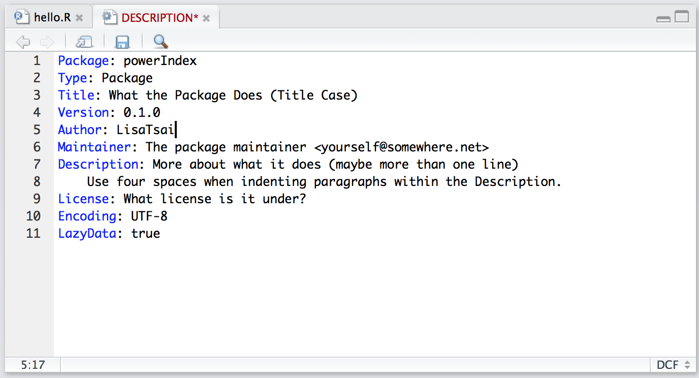The image size is (699, 378).
Task: Place cursor after powerIndex on line 1
Action: pos(197,61)
